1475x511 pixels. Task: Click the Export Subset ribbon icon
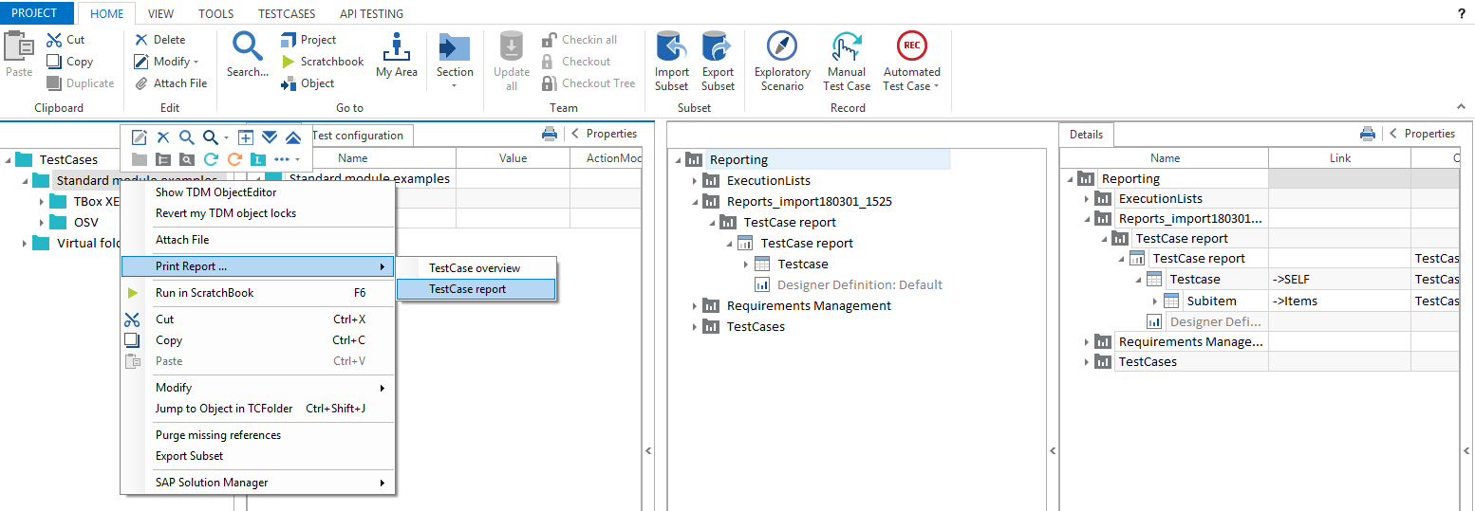718,47
